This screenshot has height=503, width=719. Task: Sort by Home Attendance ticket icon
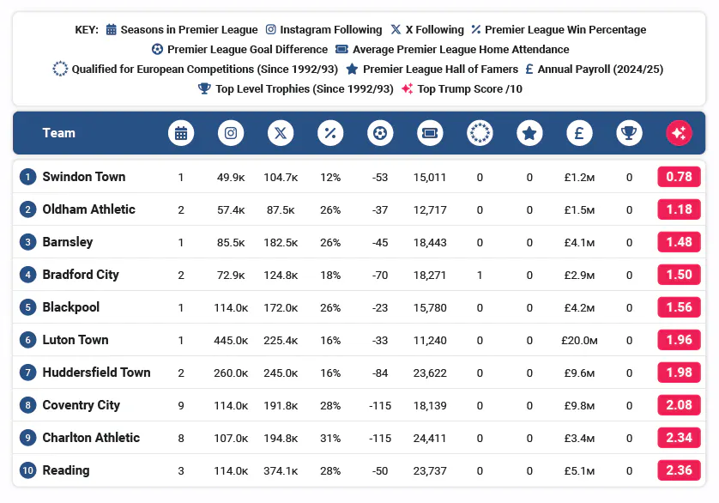click(x=430, y=133)
